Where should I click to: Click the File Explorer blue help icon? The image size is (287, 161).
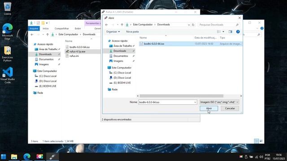(262, 29)
